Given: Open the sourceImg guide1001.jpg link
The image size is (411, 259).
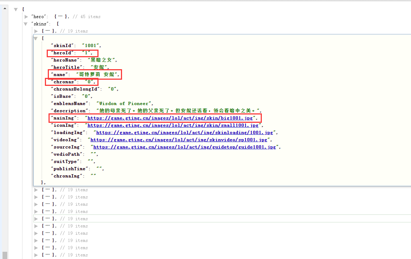Looking at the screenshot, I should click(x=185, y=147).
